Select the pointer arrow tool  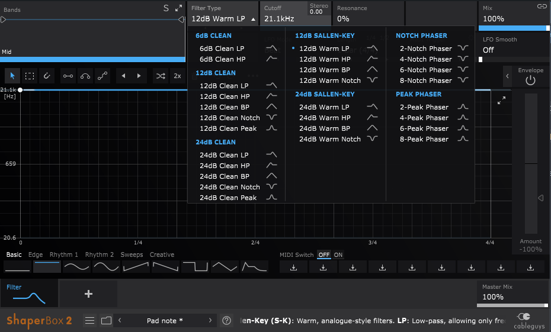(x=12, y=76)
